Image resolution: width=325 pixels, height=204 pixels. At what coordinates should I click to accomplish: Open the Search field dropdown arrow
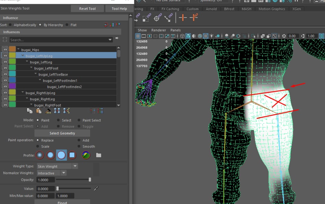pos(110,40)
